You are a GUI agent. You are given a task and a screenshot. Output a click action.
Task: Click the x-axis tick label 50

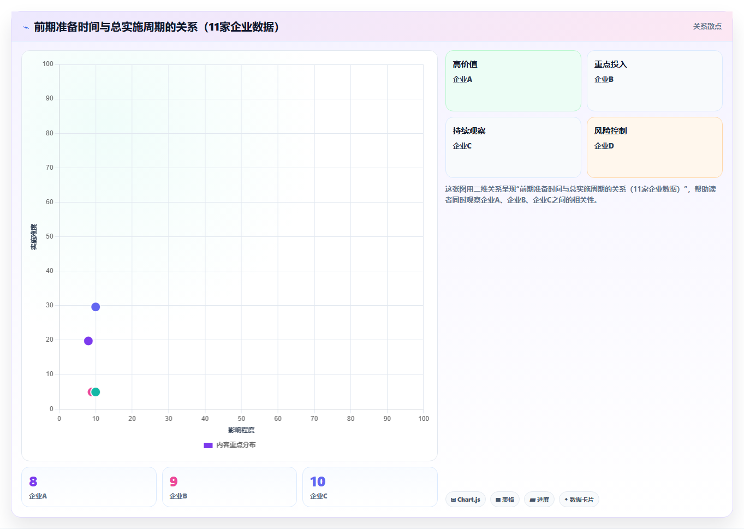point(241,419)
